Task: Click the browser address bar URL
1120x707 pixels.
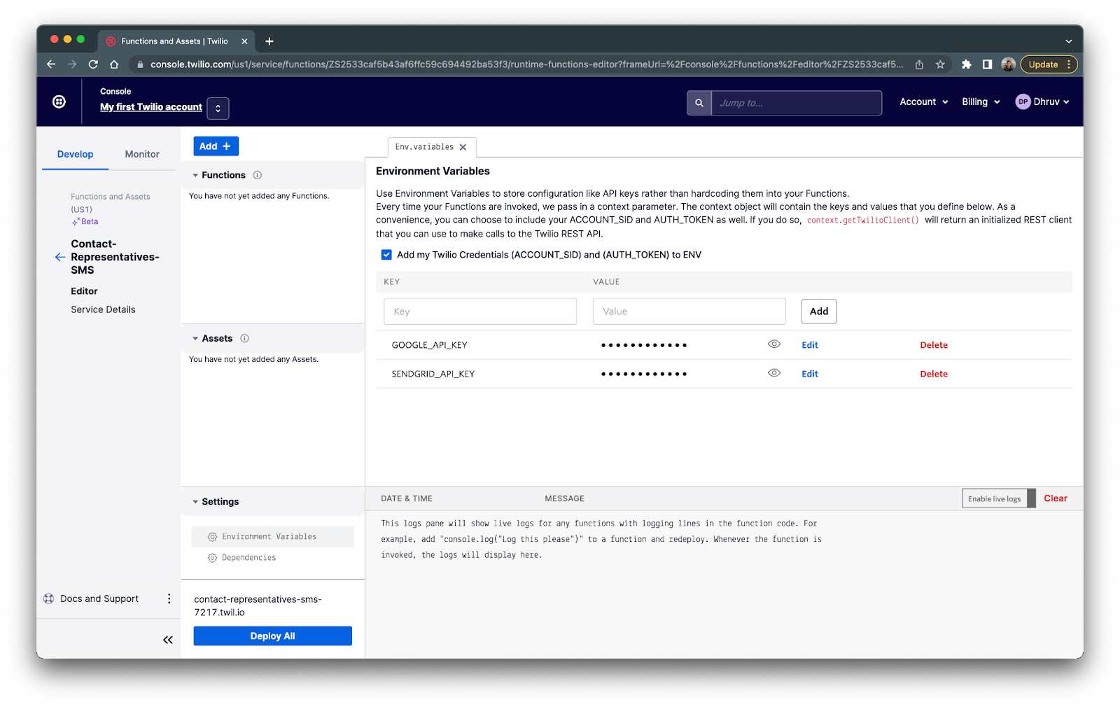Action: click(x=526, y=64)
